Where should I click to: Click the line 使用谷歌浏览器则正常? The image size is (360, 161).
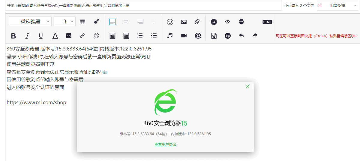click(x=31, y=64)
